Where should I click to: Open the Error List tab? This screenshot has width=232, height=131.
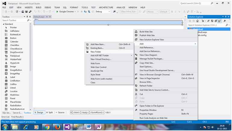pos(5,117)
